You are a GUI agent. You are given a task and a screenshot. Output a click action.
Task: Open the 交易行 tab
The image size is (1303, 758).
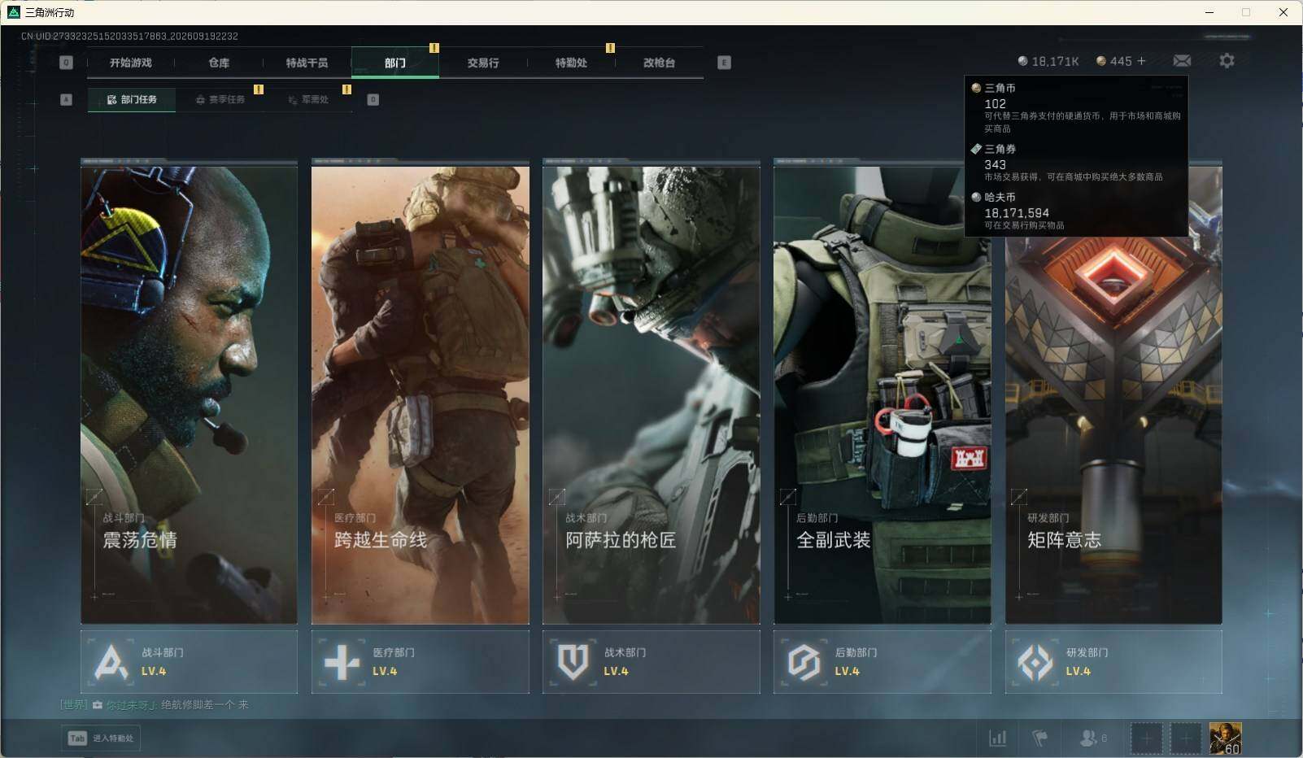(483, 63)
